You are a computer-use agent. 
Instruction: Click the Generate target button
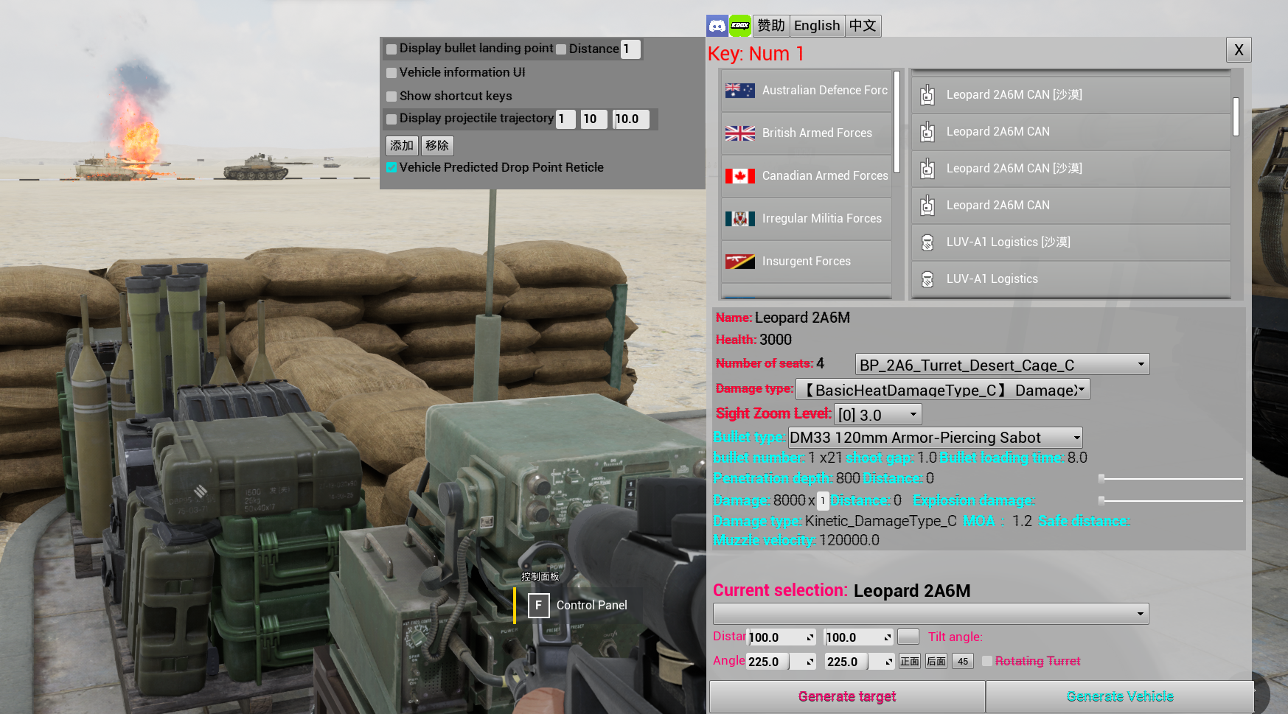pos(847,697)
